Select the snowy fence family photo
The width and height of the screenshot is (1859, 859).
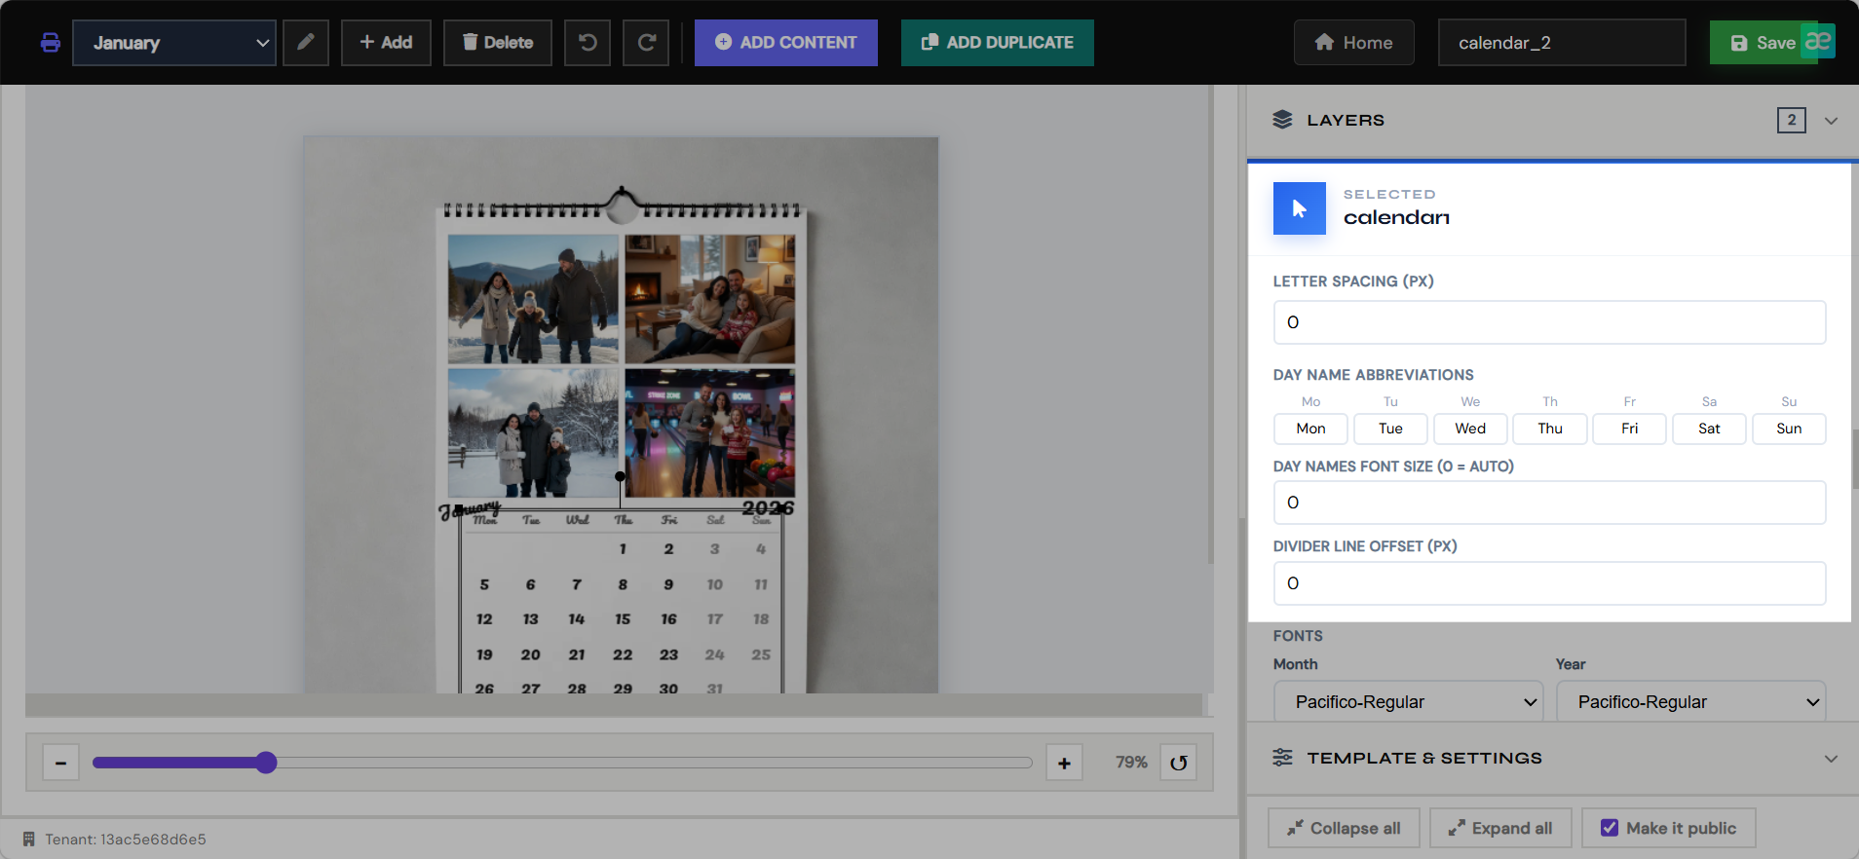(533, 432)
